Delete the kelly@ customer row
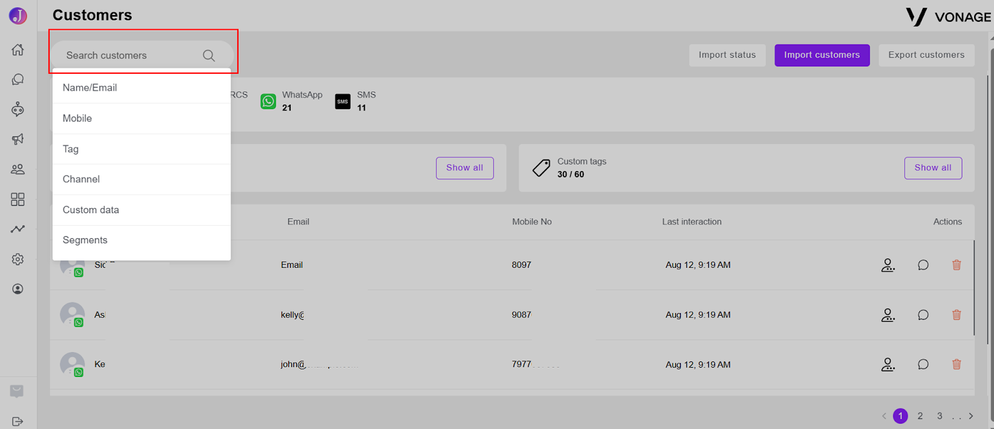 pyautogui.click(x=957, y=315)
